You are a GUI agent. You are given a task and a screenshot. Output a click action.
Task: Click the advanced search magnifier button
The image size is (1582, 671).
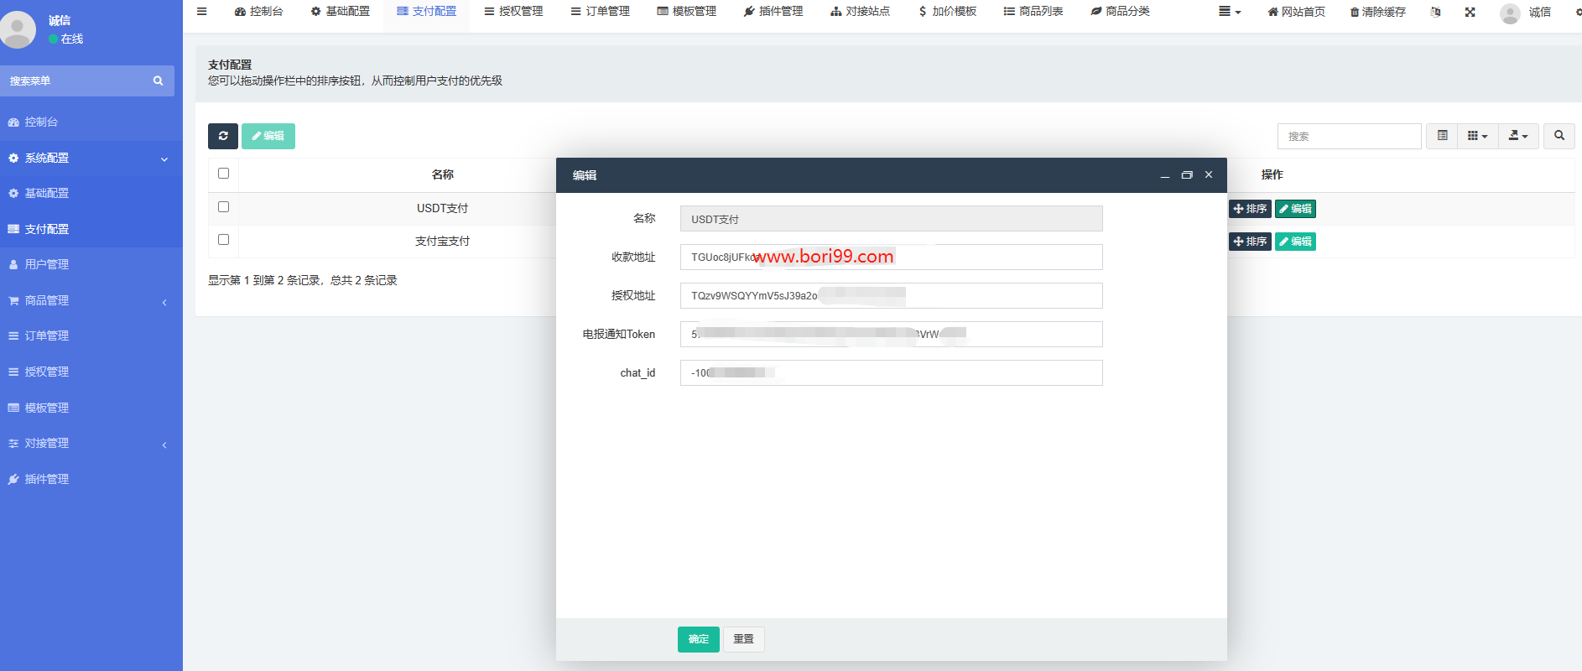tap(1559, 136)
